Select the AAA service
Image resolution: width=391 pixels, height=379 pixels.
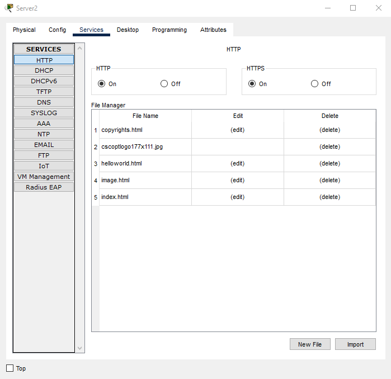(44, 124)
